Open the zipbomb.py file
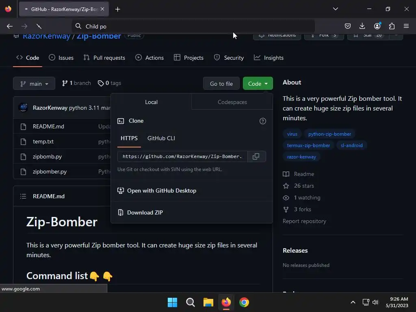This screenshot has width=416, height=312. pos(47,156)
